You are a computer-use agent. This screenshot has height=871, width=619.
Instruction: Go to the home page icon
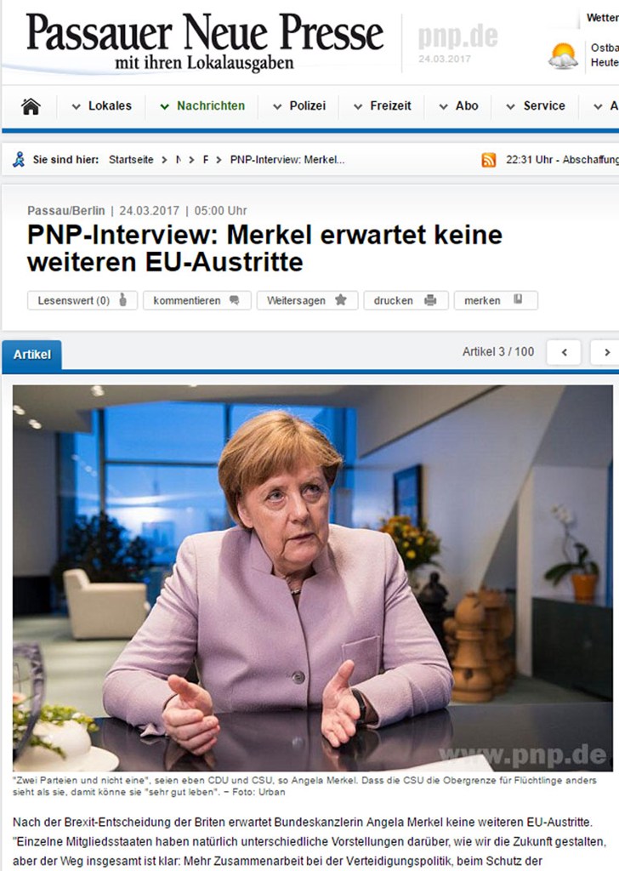point(31,106)
